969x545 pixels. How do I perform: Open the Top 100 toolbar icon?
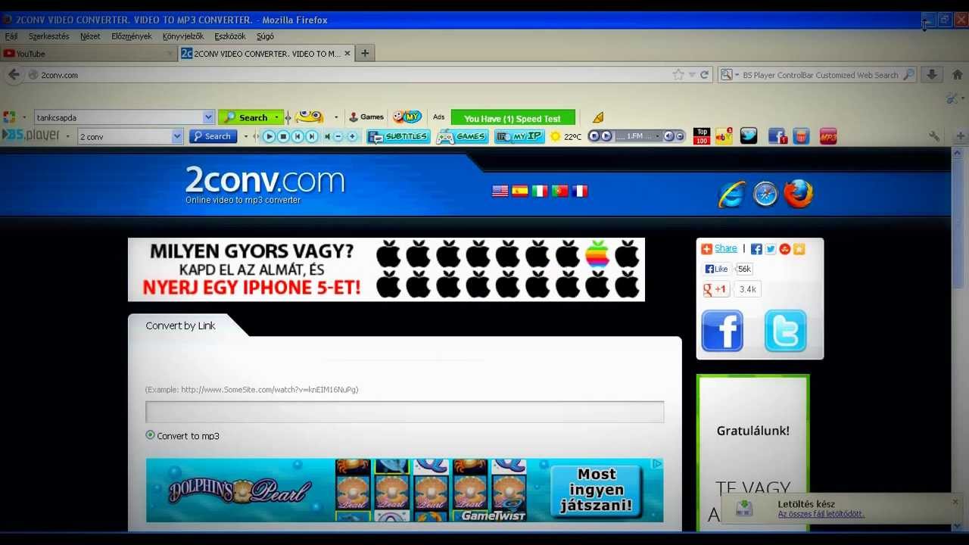coord(702,136)
